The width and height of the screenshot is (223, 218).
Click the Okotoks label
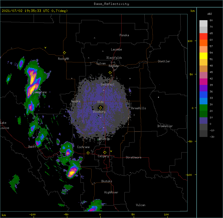pyautogui.click(x=107, y=181)
